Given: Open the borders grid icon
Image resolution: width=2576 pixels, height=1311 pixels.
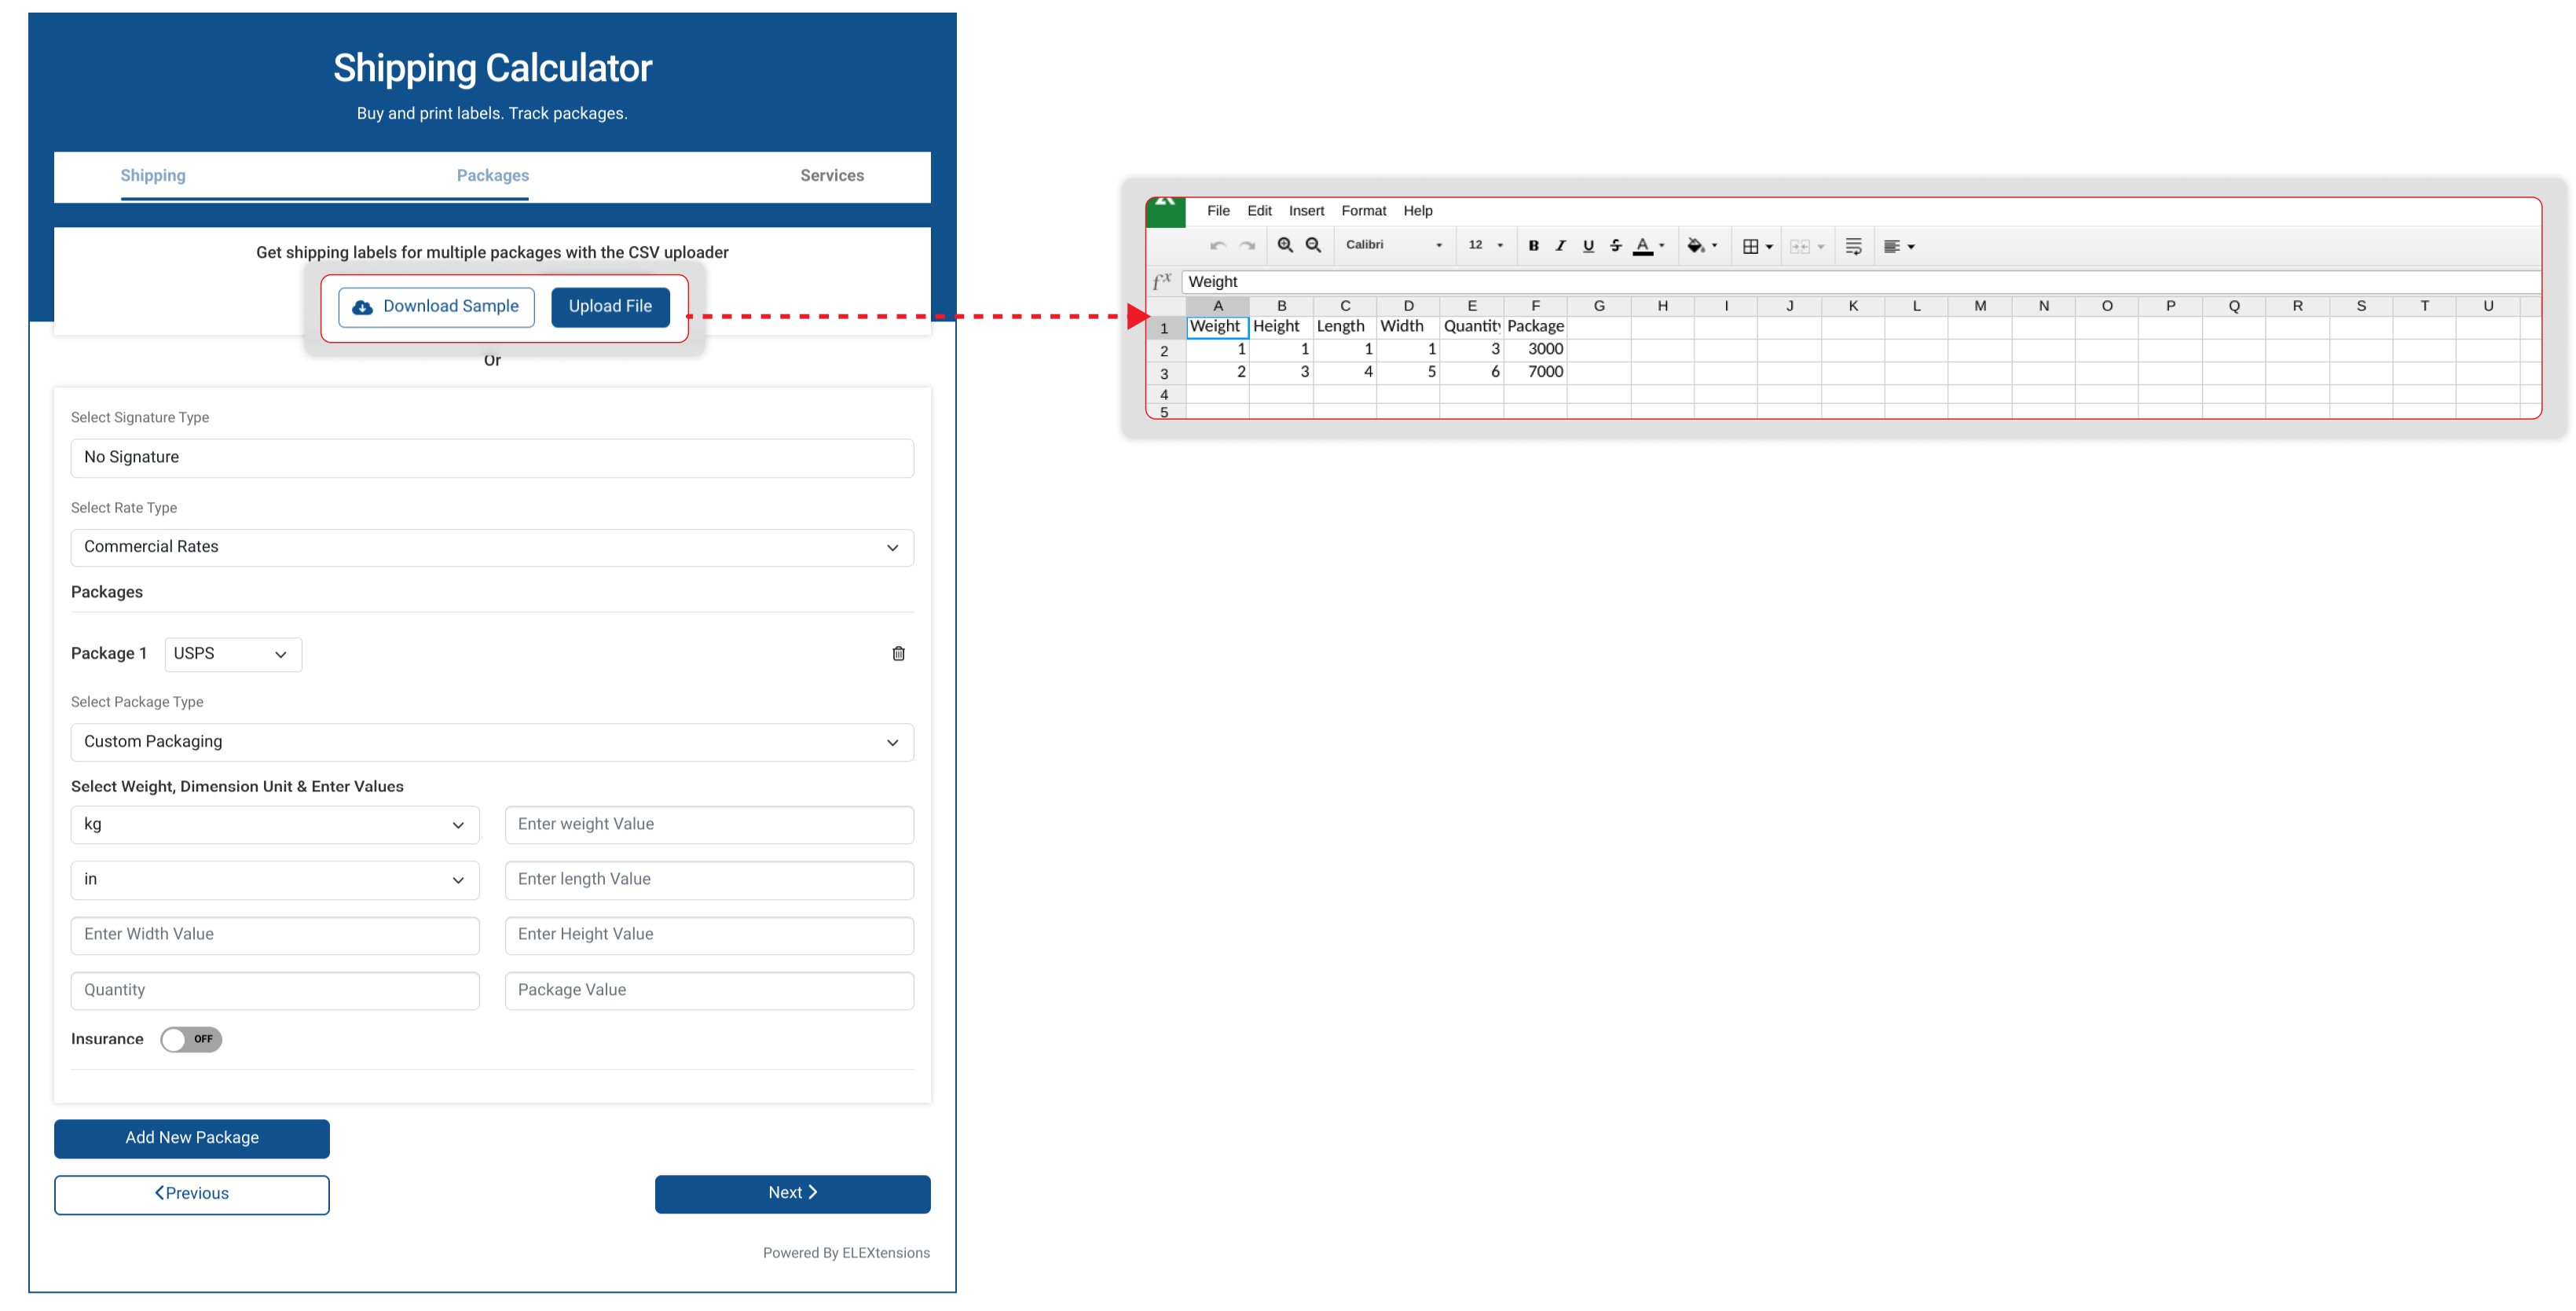Looking at the screenshot, I should (x=1751, y=245).
